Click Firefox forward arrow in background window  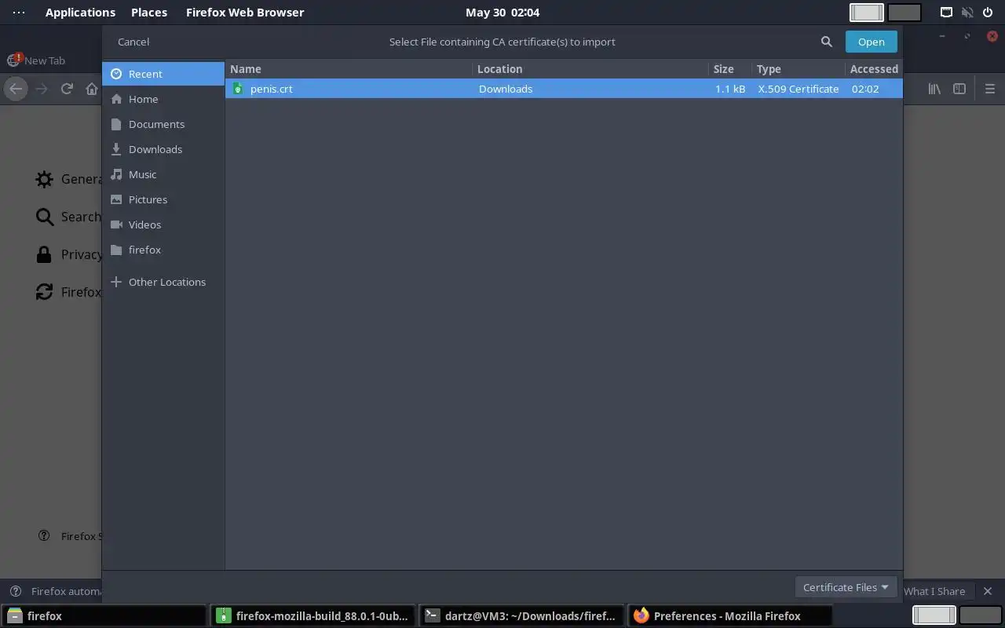click(42, 89)
